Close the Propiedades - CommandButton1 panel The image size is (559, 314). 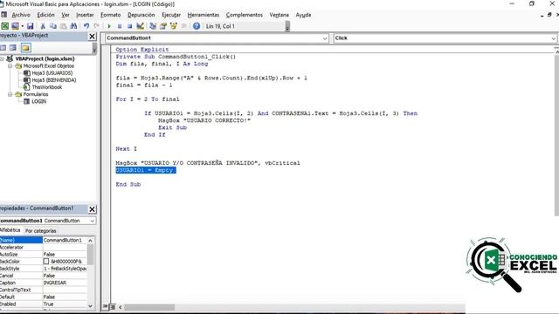point(92,209)
